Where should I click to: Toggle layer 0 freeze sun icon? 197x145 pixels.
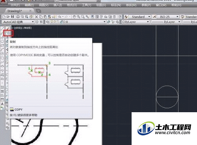(55, 22)
